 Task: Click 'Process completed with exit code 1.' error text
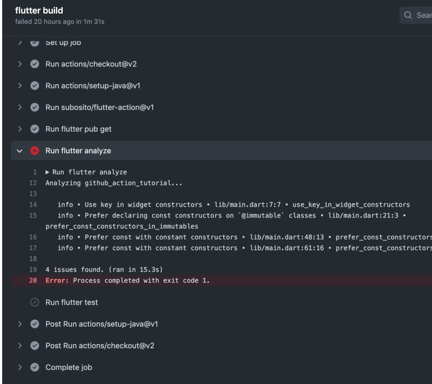click(x=141, y=280)
